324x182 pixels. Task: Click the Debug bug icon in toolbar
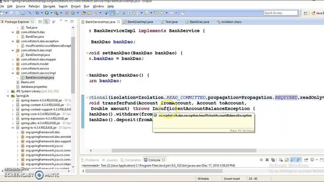pos(37,13)
